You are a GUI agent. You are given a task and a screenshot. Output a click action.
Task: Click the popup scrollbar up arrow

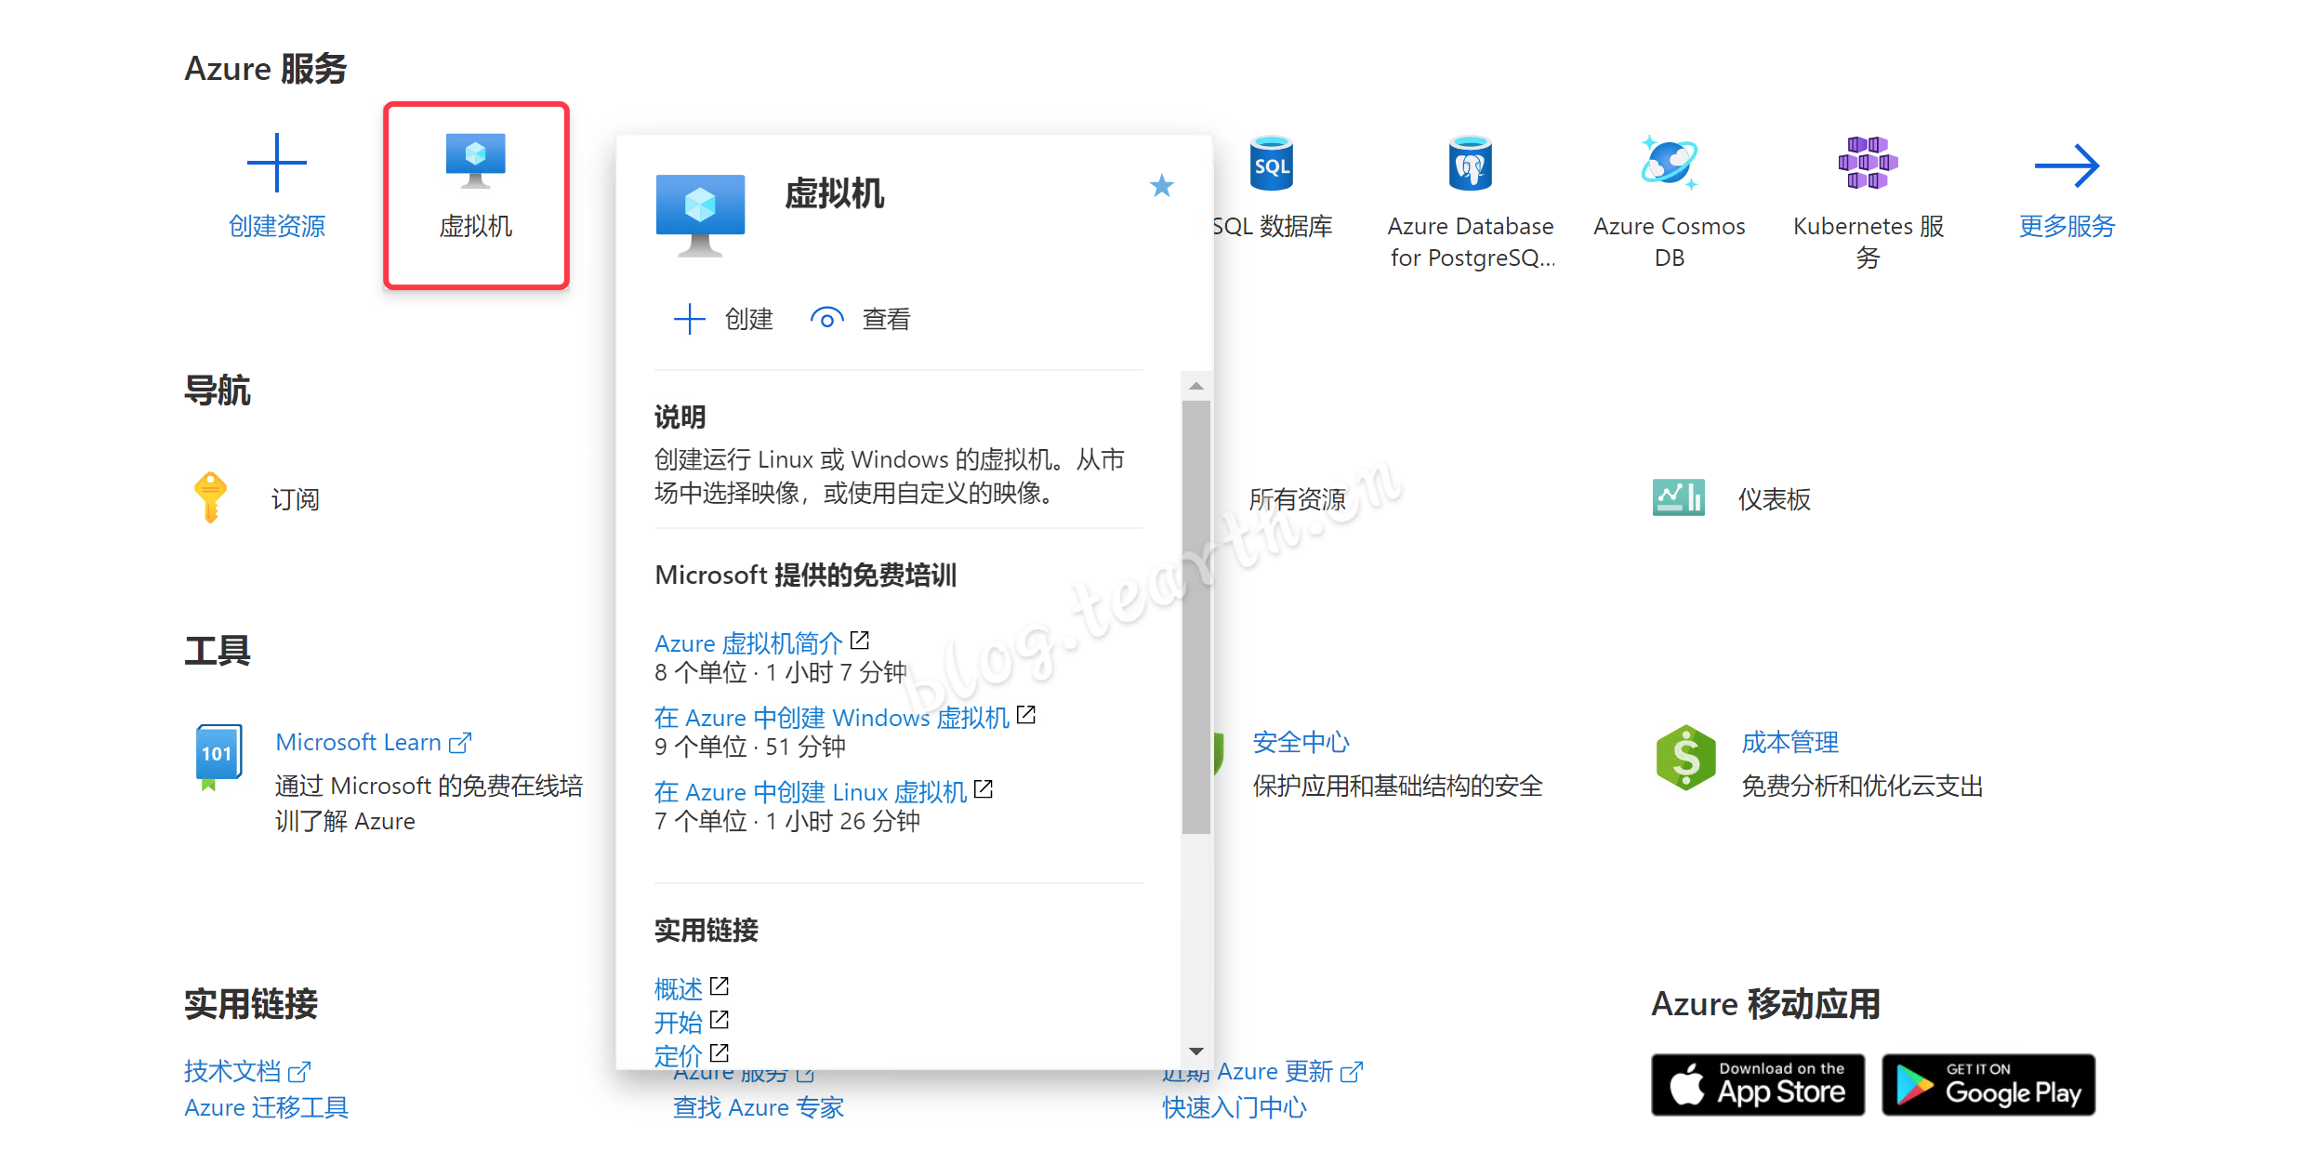1196,386
